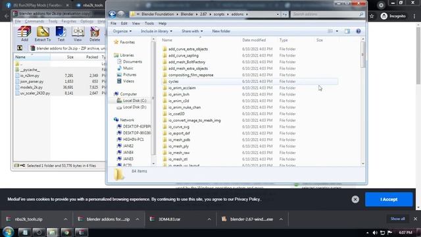Image resolution: width=421 pixels, height=237 pixels.
Task: Toggle the preview pane icon in Explorer
Action: [347, 31]
